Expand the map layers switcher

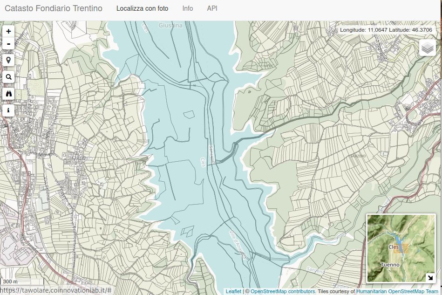pos(427,48)
